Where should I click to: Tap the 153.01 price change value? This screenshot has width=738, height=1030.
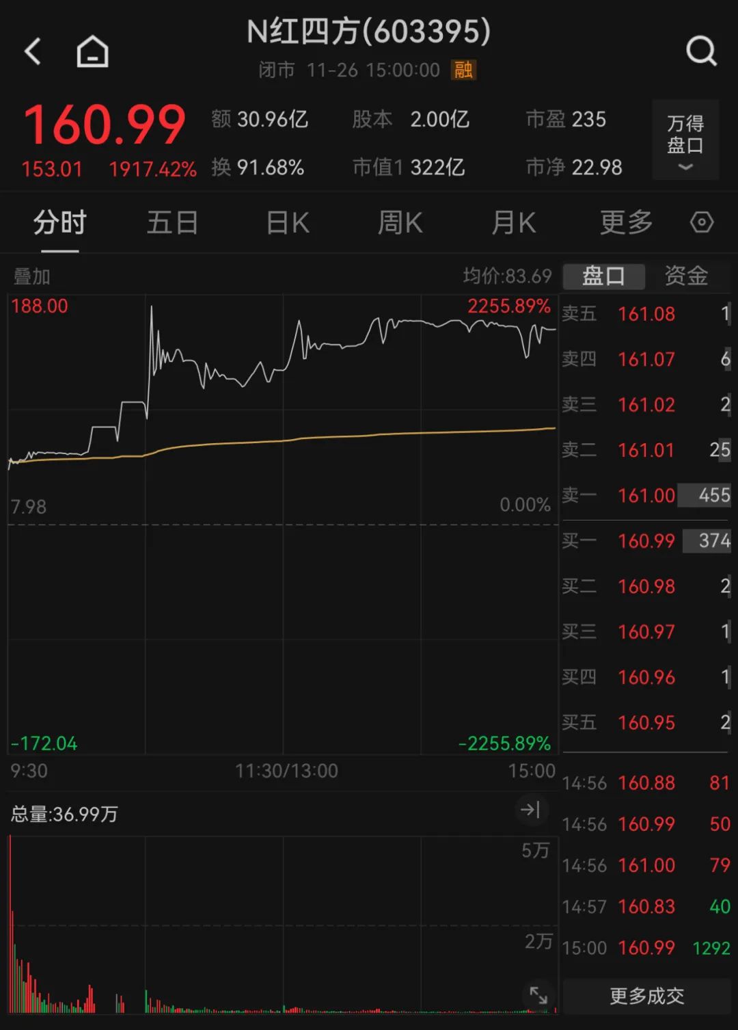click(x=52, y=169)
